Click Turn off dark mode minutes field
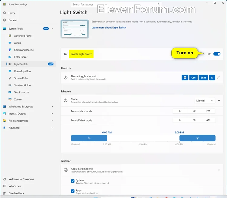 click(194, 120)
